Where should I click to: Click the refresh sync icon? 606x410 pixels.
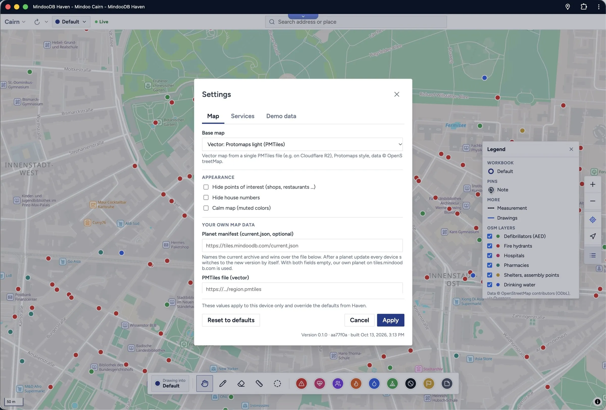(x=37, y=22)
